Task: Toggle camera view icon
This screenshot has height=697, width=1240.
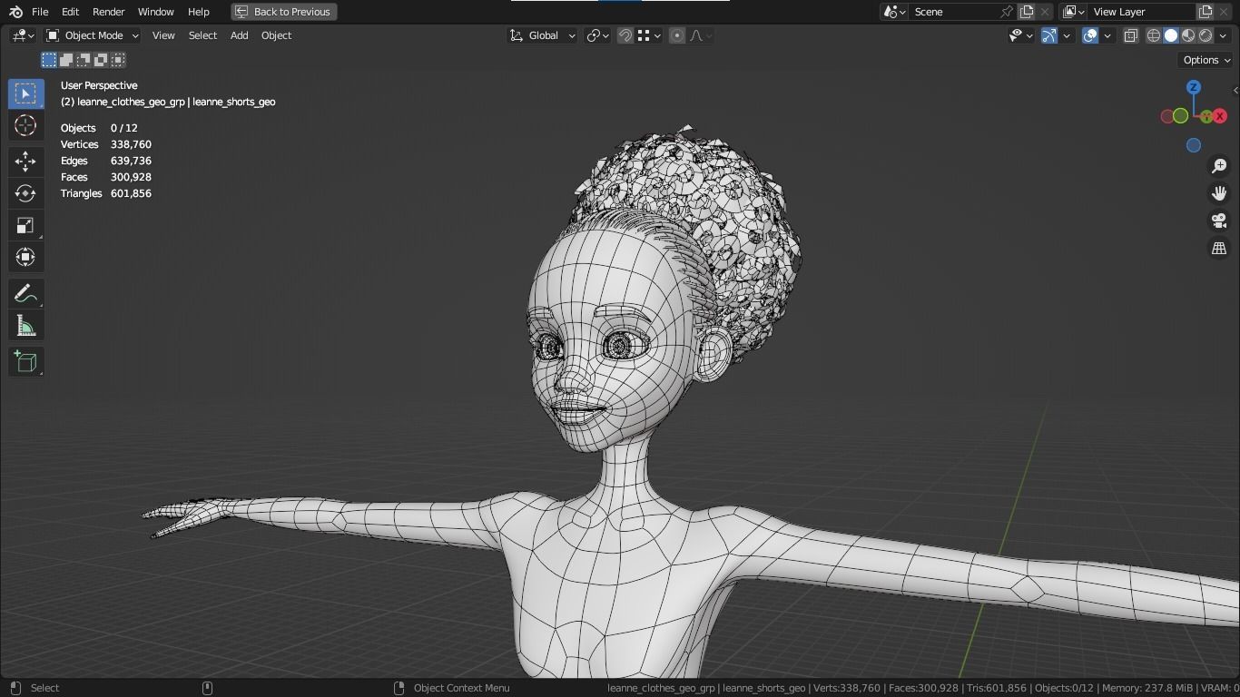Action: (1219, 221)
